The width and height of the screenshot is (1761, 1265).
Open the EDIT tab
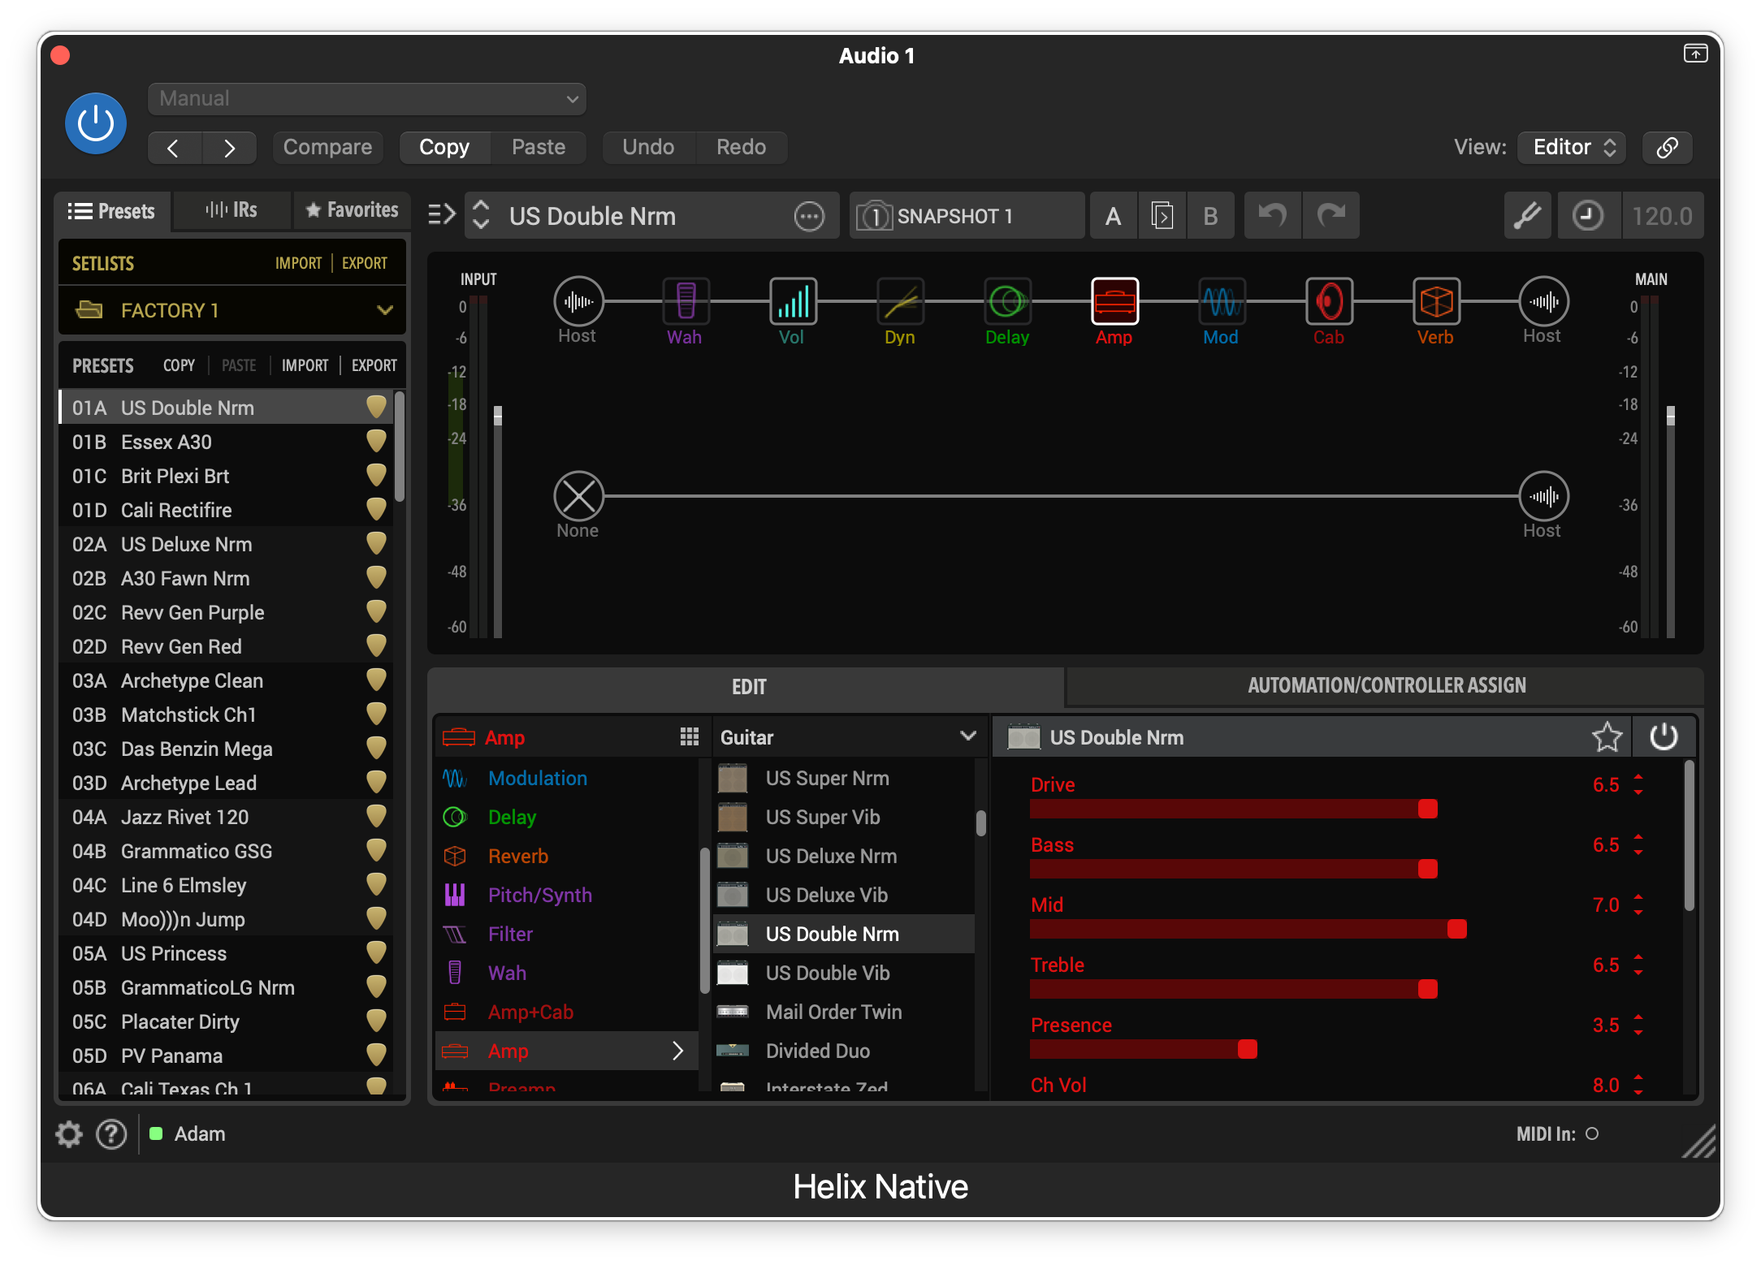746,687
